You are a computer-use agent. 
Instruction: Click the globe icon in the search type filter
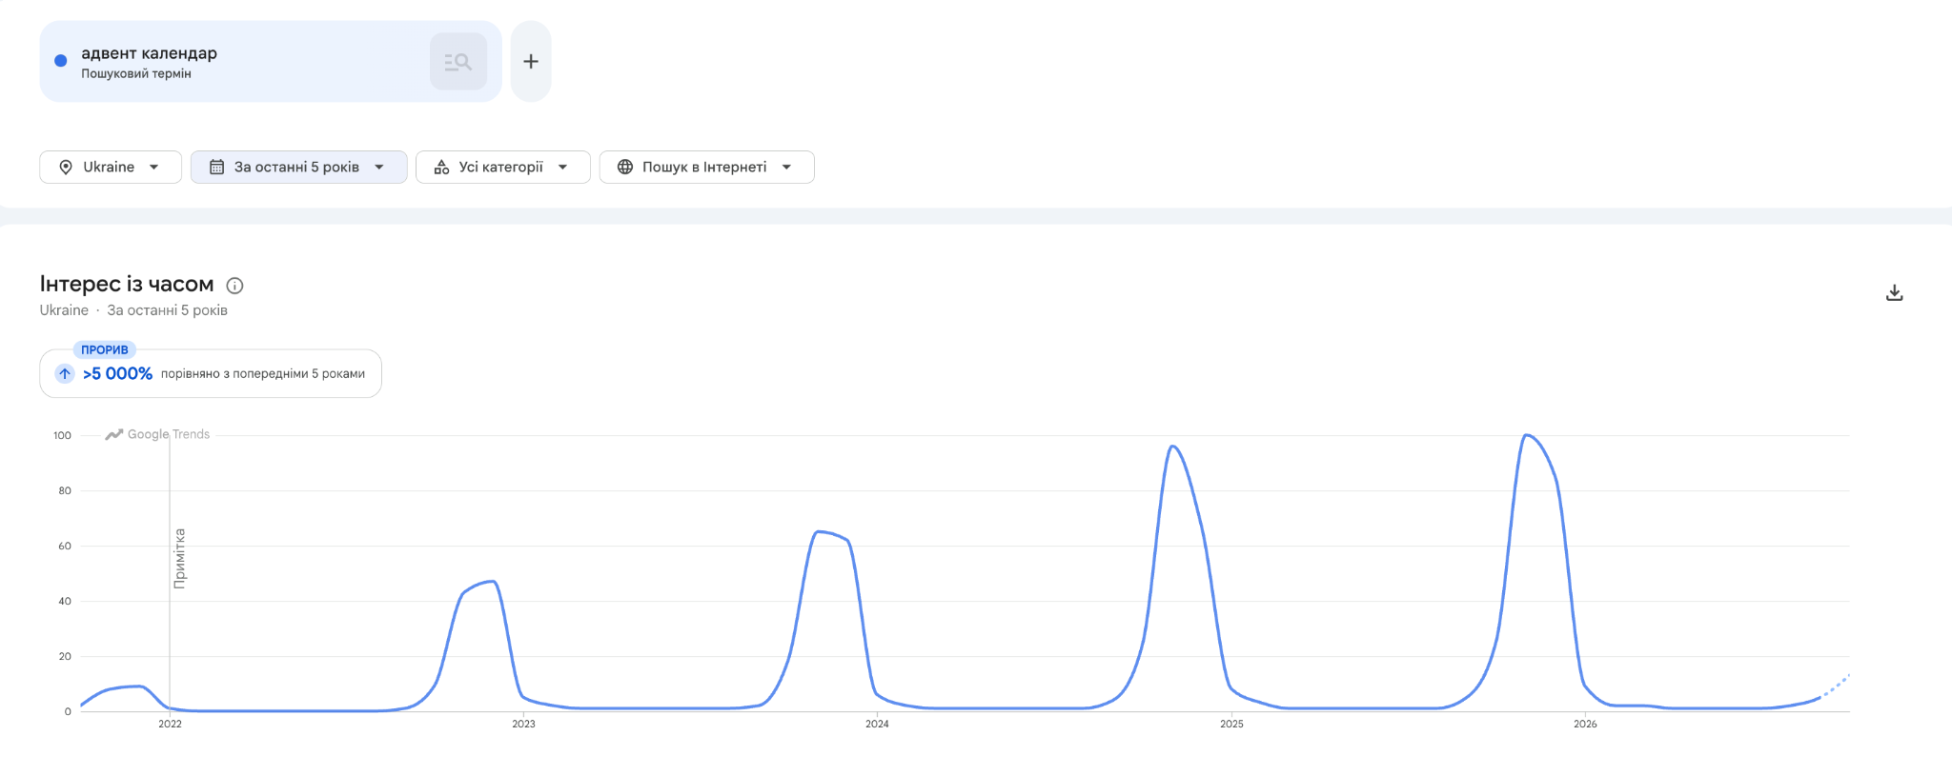tap(625, 168)
